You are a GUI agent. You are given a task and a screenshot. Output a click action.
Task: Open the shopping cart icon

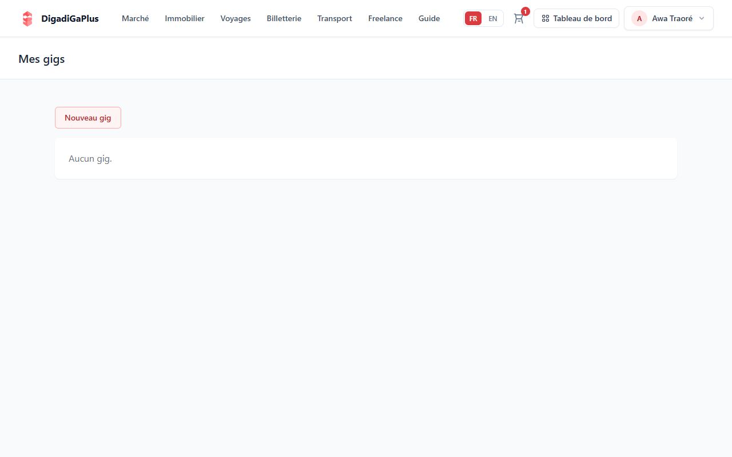[x=519, y=18]
